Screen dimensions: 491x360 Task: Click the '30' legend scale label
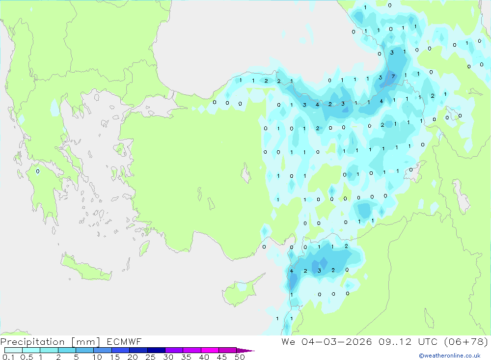[168, 357]
